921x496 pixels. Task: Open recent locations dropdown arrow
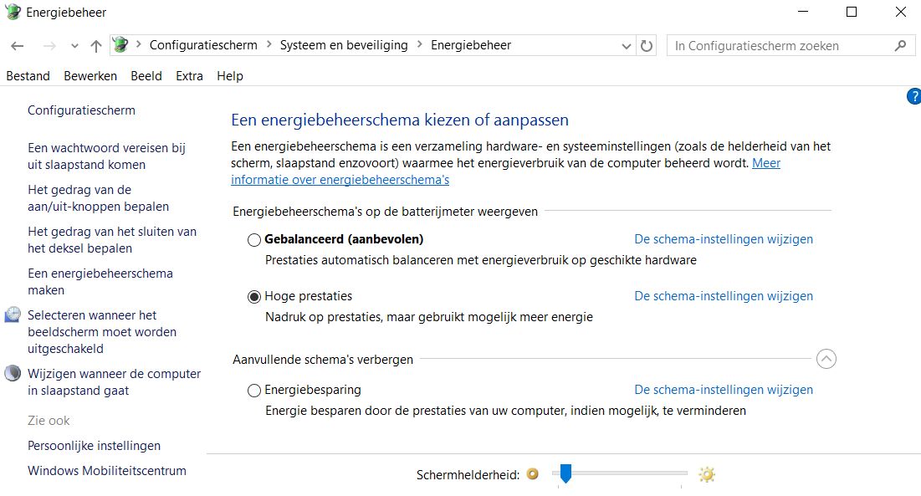coord(74,46)
